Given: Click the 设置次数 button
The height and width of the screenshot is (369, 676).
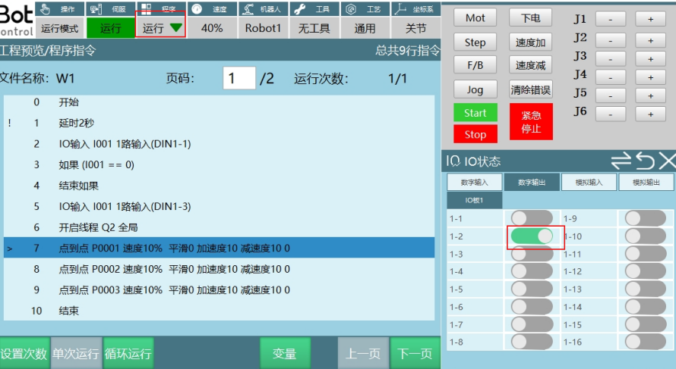Looking at the screenshot, I should click(24, 354).
